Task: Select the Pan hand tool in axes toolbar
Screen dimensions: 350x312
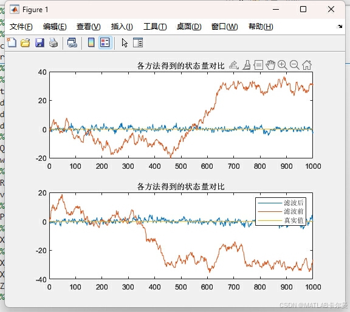Action: pos(270,65)
